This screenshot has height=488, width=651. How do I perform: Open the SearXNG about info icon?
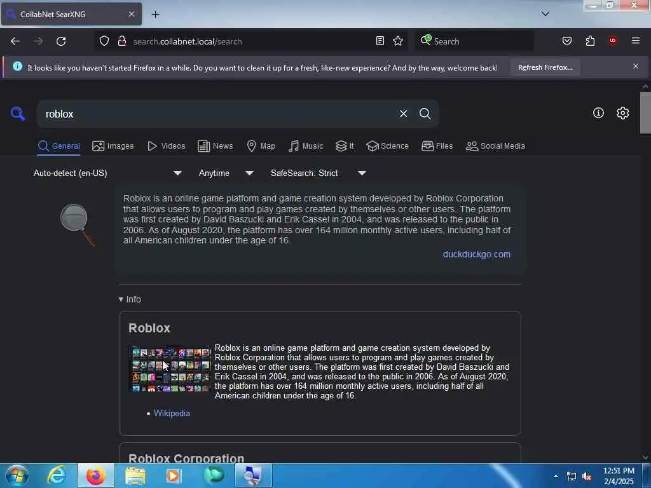coord(598,113)
